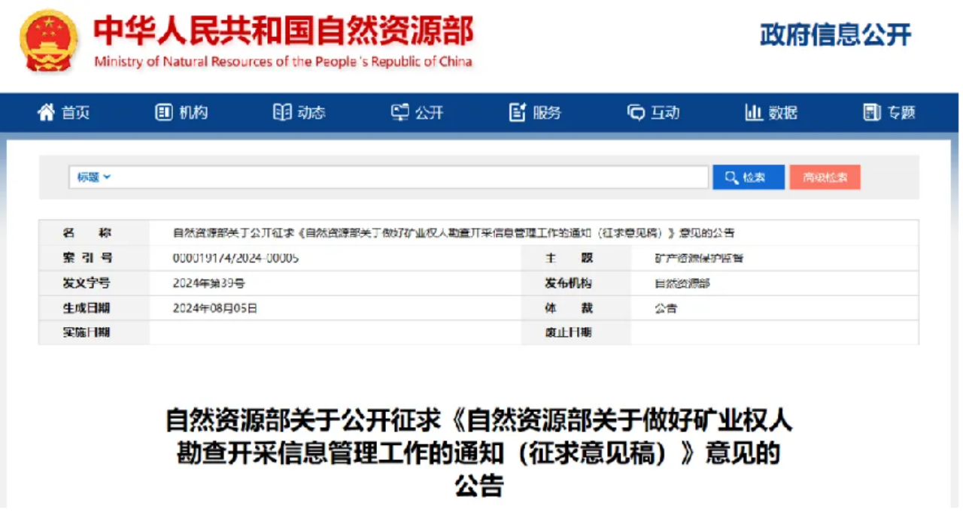Click the open-book icon beside 动态
963x512 pixels.
[x=282, y=113]
